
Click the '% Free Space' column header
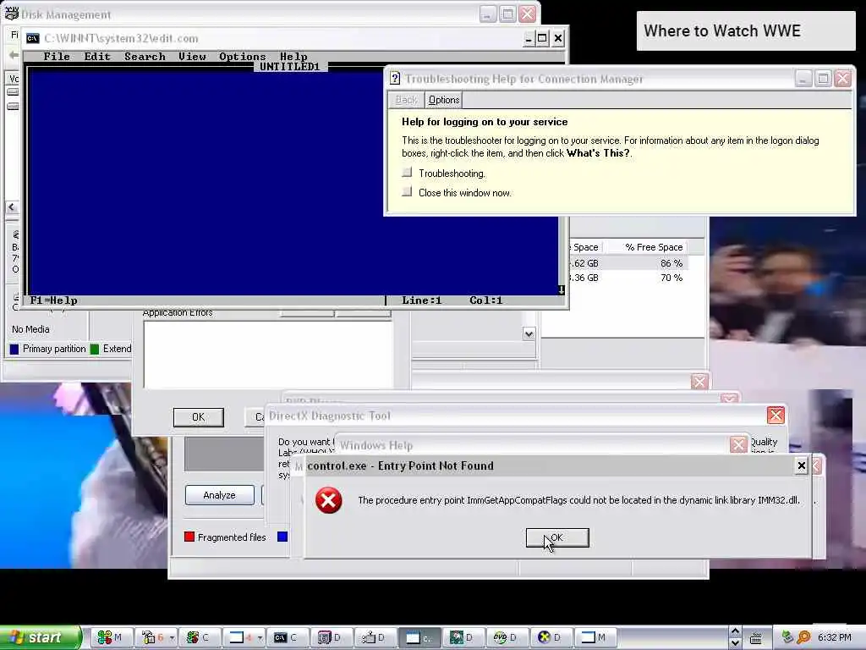(654, 247)
